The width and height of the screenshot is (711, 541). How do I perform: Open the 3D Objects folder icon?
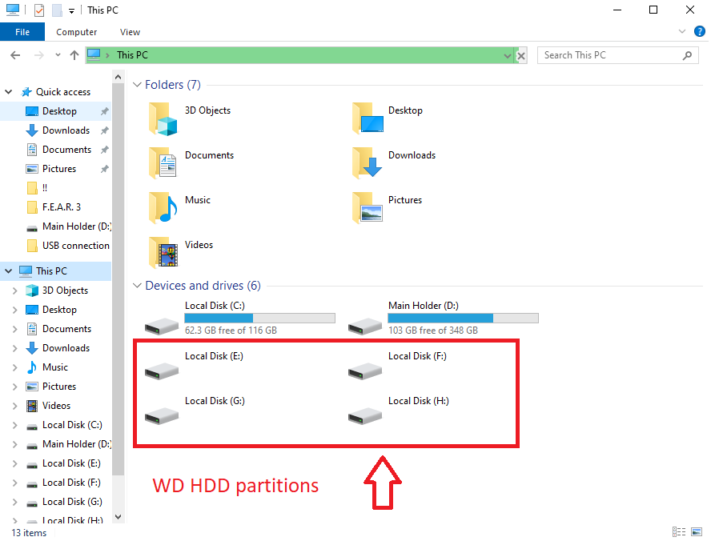pos(163,119)
